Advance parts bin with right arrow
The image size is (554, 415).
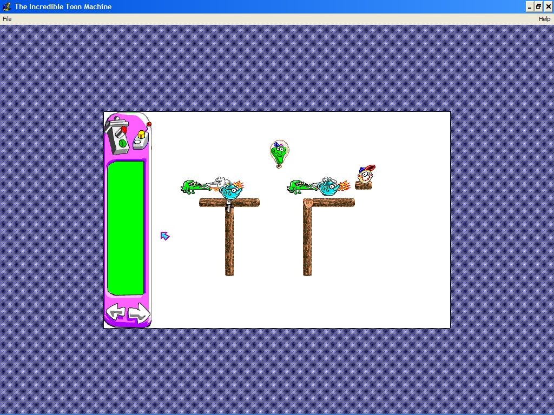coord(139,312)
